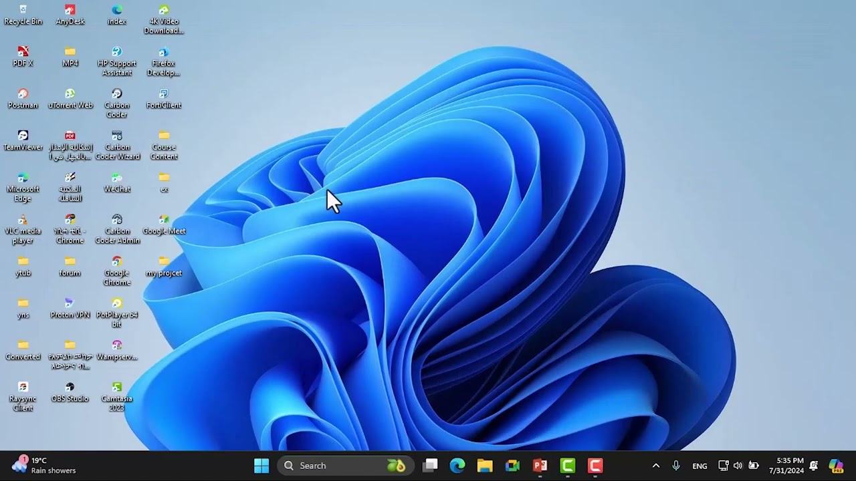Launch Copilot from the taskbar
This screenshot has height=481, width=856.
[836, 466]
